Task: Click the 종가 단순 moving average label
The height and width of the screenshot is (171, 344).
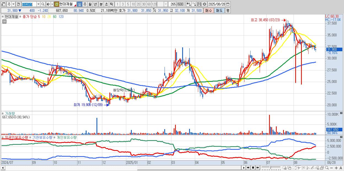Action: [x=30, y=17]
